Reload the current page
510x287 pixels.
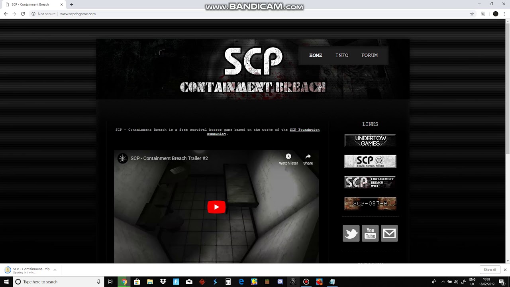(23, 14)
